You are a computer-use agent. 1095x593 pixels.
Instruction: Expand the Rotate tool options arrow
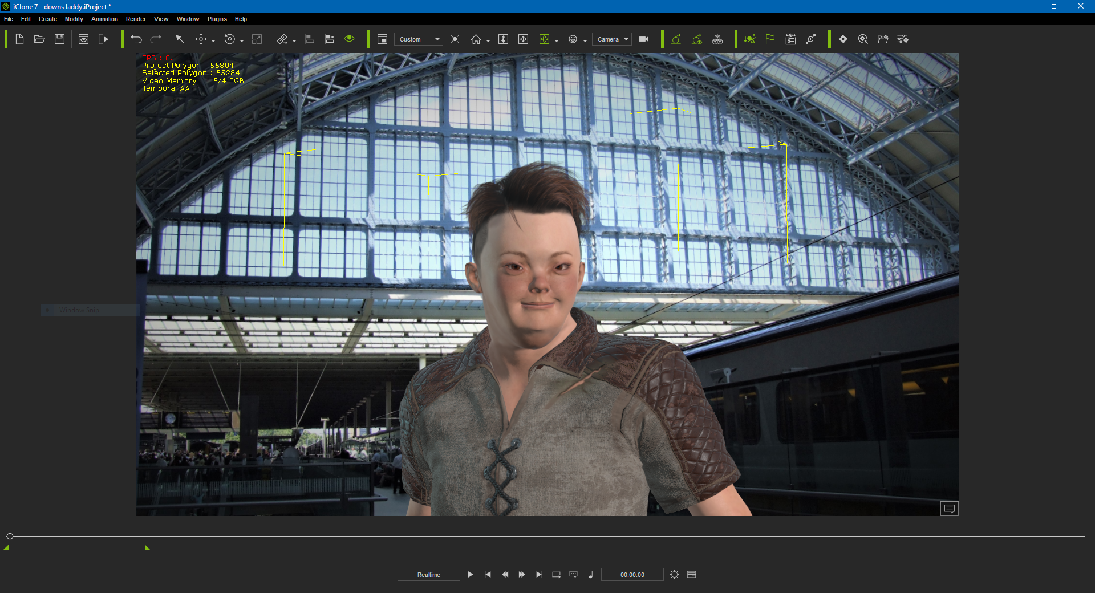tap(242, 41)
